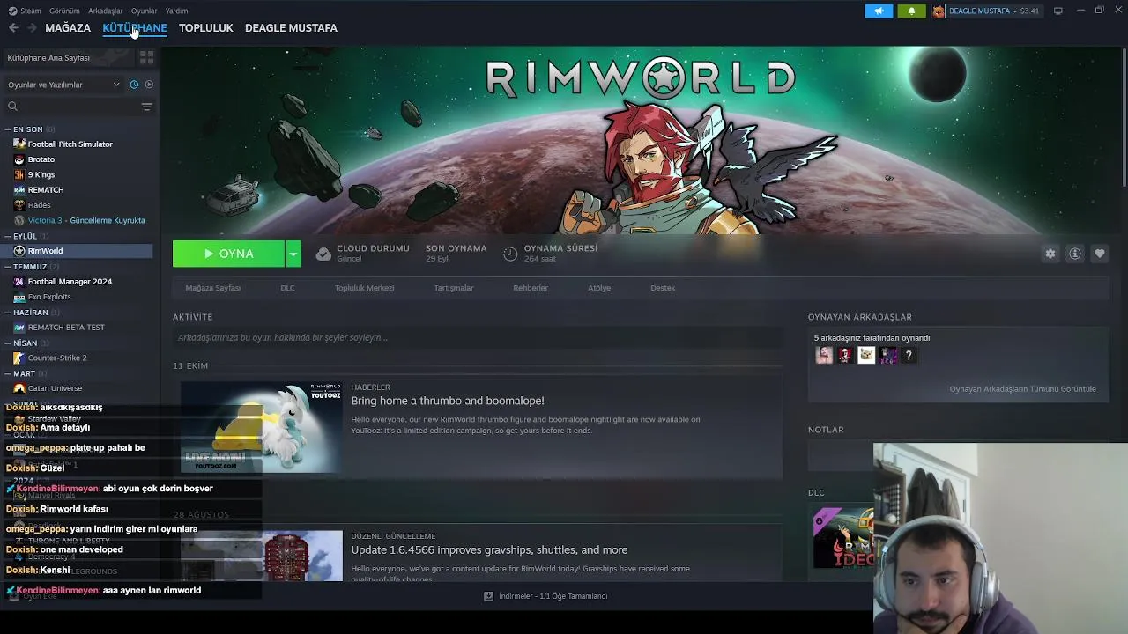This screenshot has width=1128, height=634.
Task: Open the Topluluk Merkezi tab
Action: click(364, 288)
